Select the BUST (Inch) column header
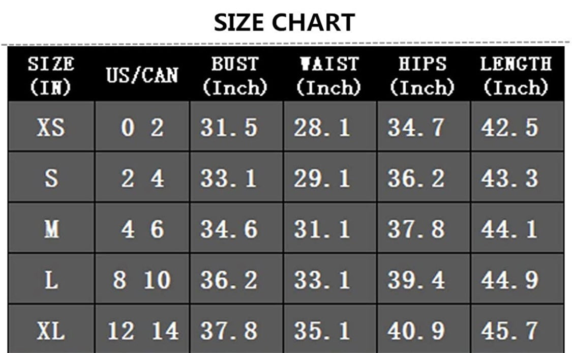The width and height of the screenshot is (572, 353). point(235,75)
